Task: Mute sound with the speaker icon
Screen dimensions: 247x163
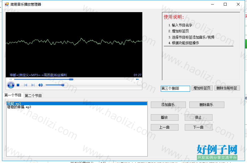Action: tap(40, 85)
